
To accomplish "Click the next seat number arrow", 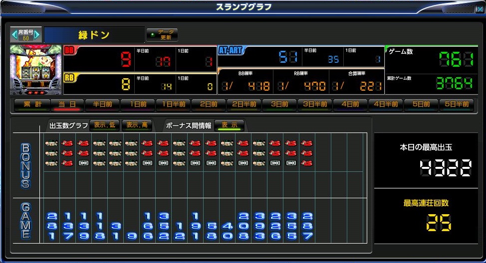I will click(38, 35).
